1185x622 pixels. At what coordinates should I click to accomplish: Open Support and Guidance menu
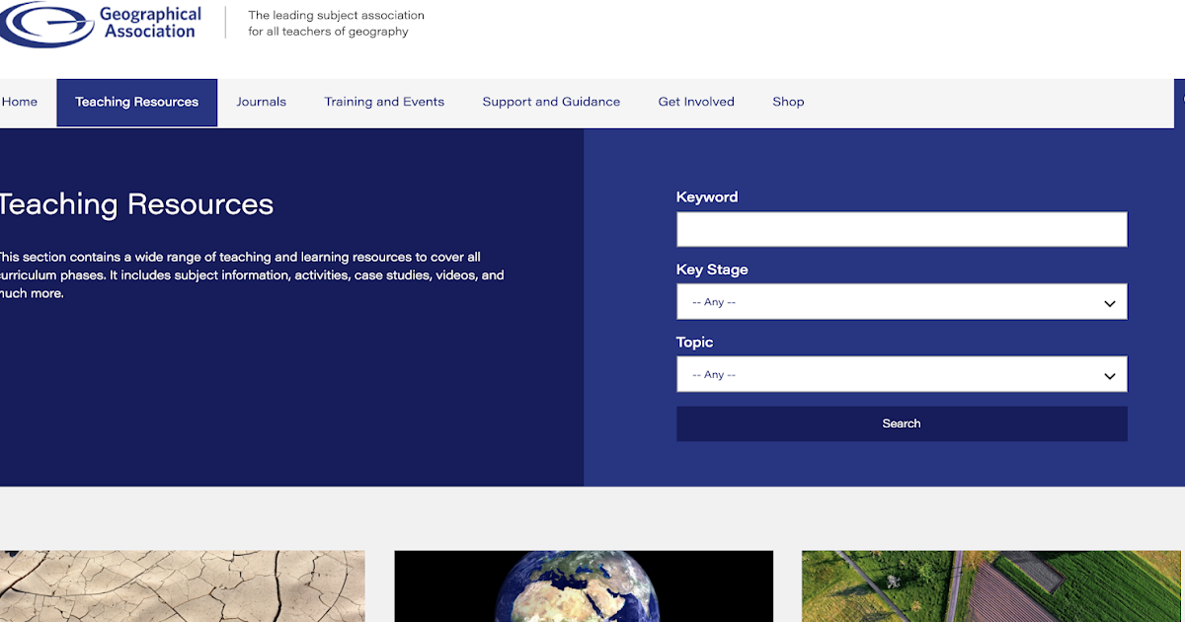coord(551,102)
